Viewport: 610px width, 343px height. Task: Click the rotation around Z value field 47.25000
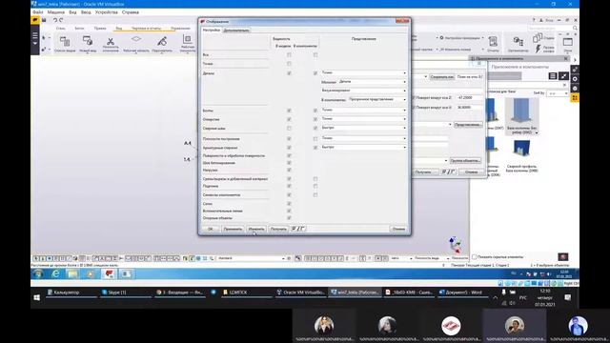470,97
